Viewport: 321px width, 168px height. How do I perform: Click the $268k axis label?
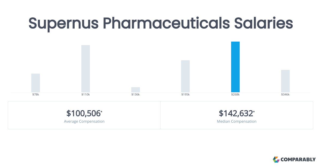click(235, 95)
